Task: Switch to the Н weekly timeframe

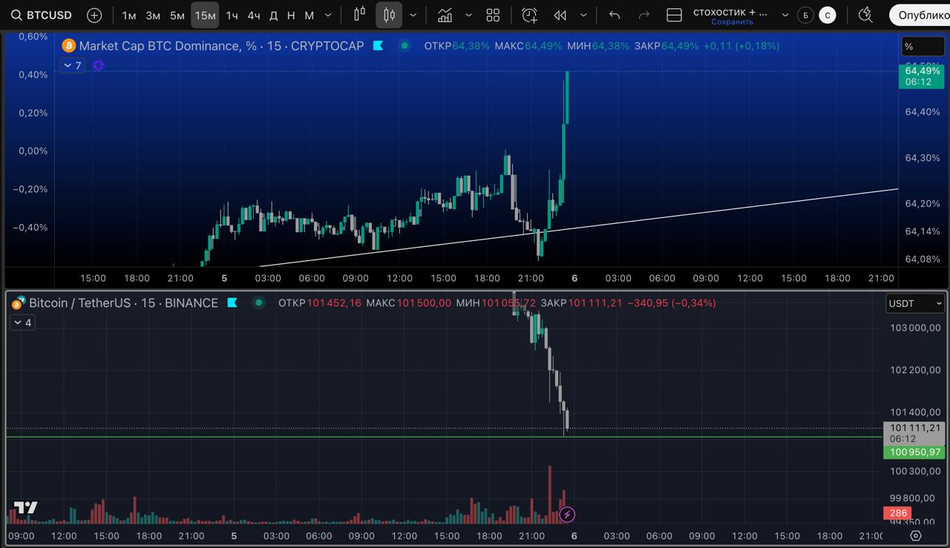Action: (x=291, y=15)
